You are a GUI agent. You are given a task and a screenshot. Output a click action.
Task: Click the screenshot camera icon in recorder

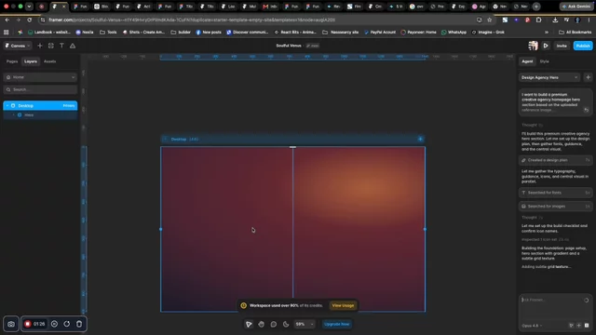(11, 324)
